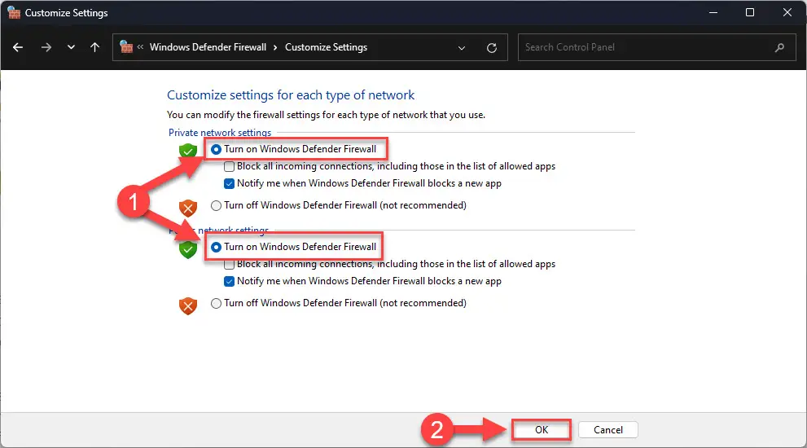
Task: Click green shield icon in public settings
Action: 188,250
